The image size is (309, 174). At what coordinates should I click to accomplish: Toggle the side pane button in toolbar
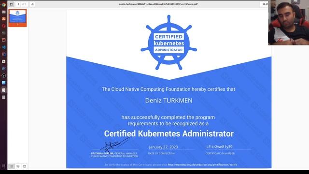(x=11, y=4)
